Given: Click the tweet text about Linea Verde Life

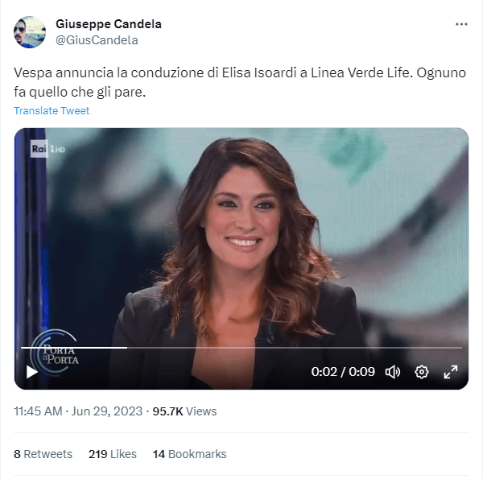Looking at the screenshot, I should (x=240, y=82).
